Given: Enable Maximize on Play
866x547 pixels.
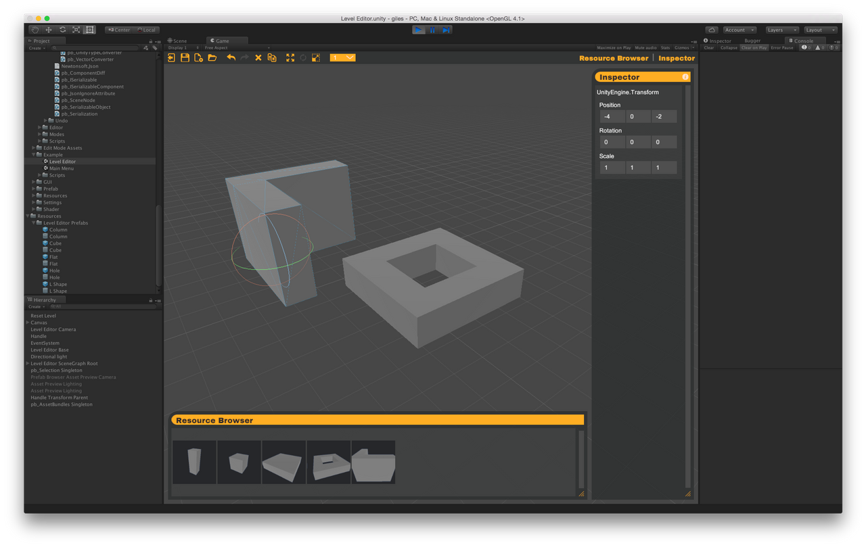Looking at the screenshot, I should (x=613, y=47).
